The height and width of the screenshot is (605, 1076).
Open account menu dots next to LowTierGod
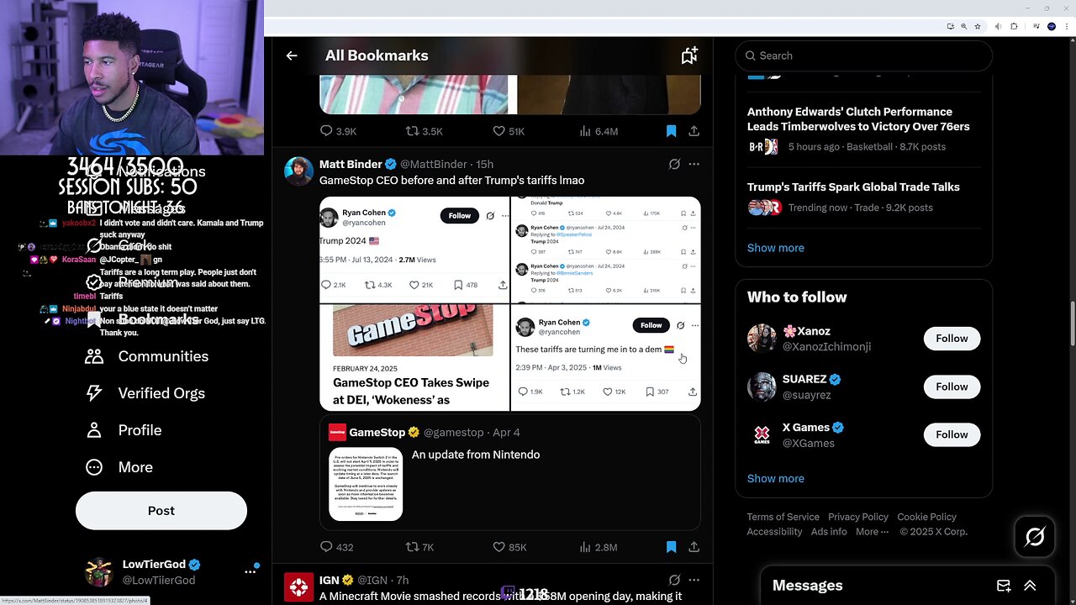(x=251, y=571)
